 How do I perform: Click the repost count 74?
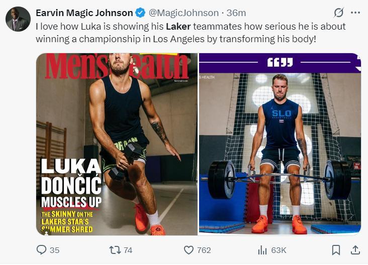pyautogui.click(x=128, y=250)
